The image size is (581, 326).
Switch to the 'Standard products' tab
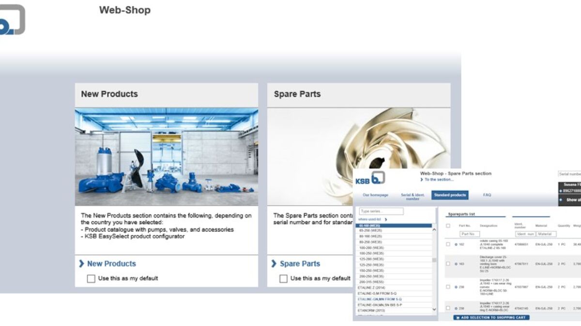point(450,195)
